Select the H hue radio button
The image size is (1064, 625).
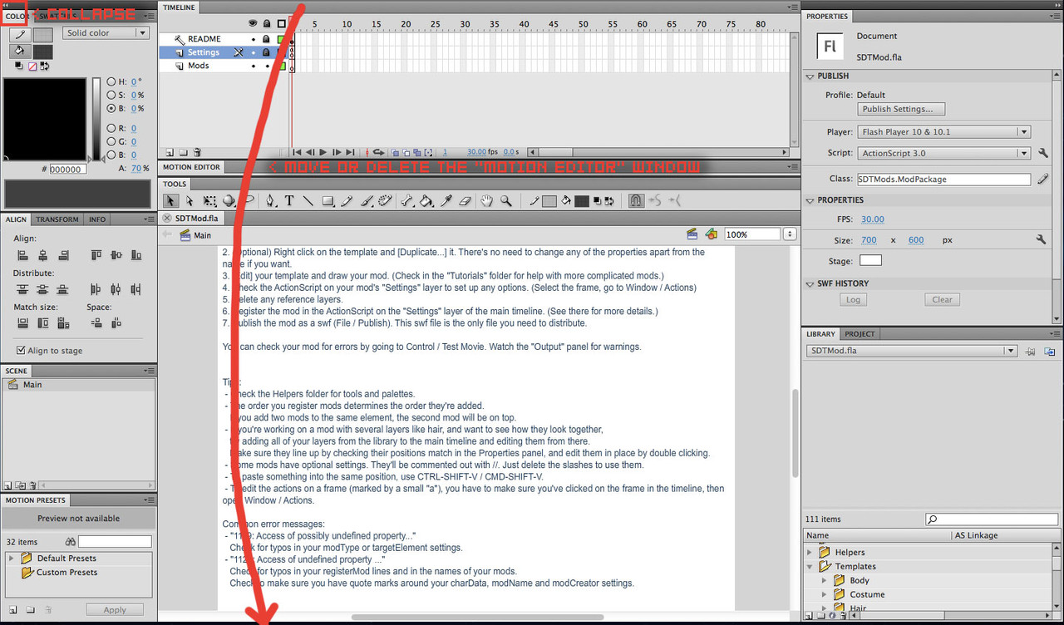tap(111, 81)
